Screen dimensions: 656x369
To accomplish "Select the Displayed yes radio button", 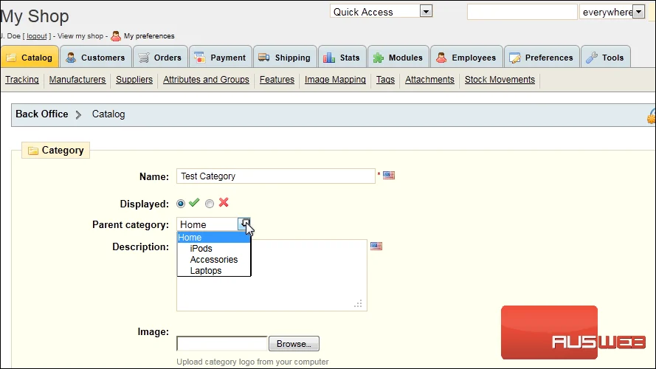I will click(181, 204).
